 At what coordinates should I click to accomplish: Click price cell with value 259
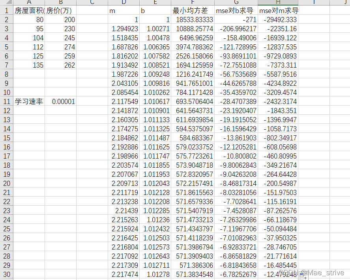pyautogui.click(x=61, y=56)
